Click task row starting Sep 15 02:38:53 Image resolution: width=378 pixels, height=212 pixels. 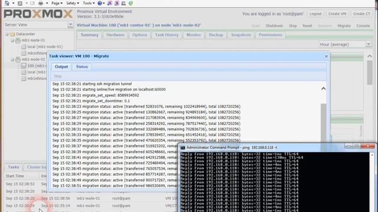click(27, 184)
